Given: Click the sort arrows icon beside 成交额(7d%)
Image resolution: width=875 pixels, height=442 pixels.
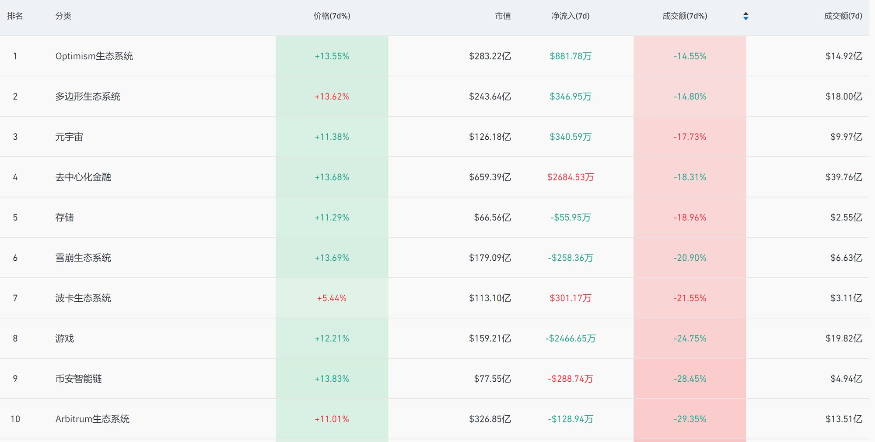Looking at the screenshot, I should tap(745, 16).
